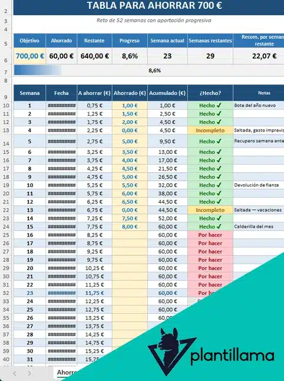Select the Acumulado (€) column header
This screenshot has height=381, width=284.
(167, 93)
